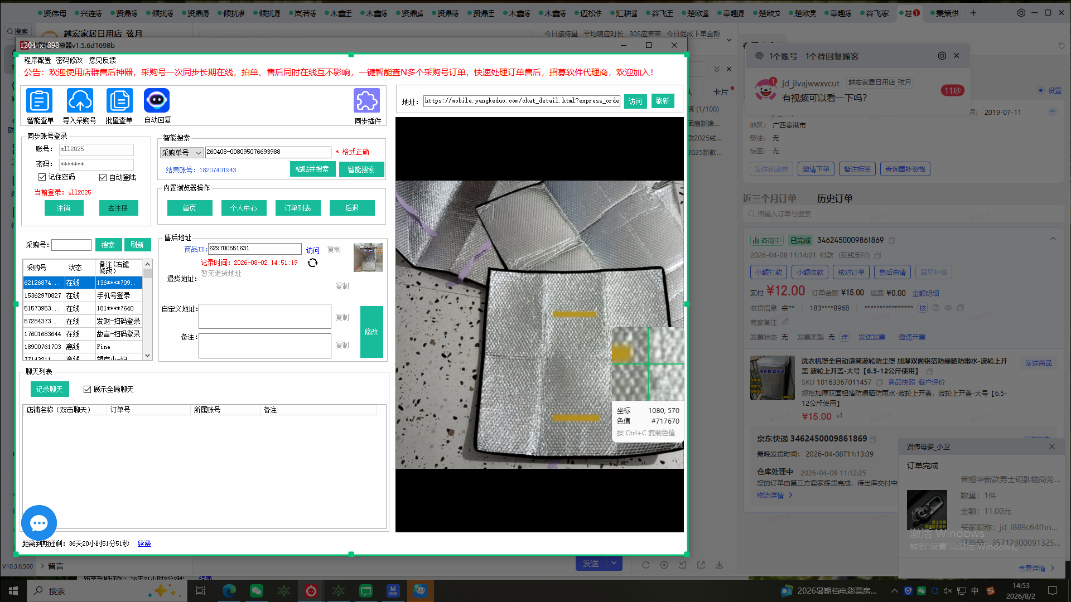Click the product thumbnail beside 商品ID
1071x602 pixels.
pos(368,257)
